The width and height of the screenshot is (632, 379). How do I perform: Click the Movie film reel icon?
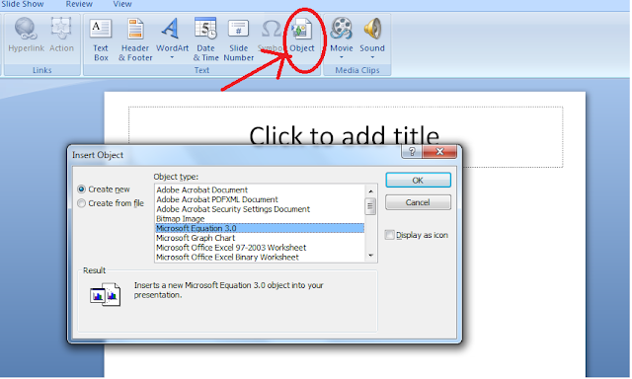click(341, 29)
